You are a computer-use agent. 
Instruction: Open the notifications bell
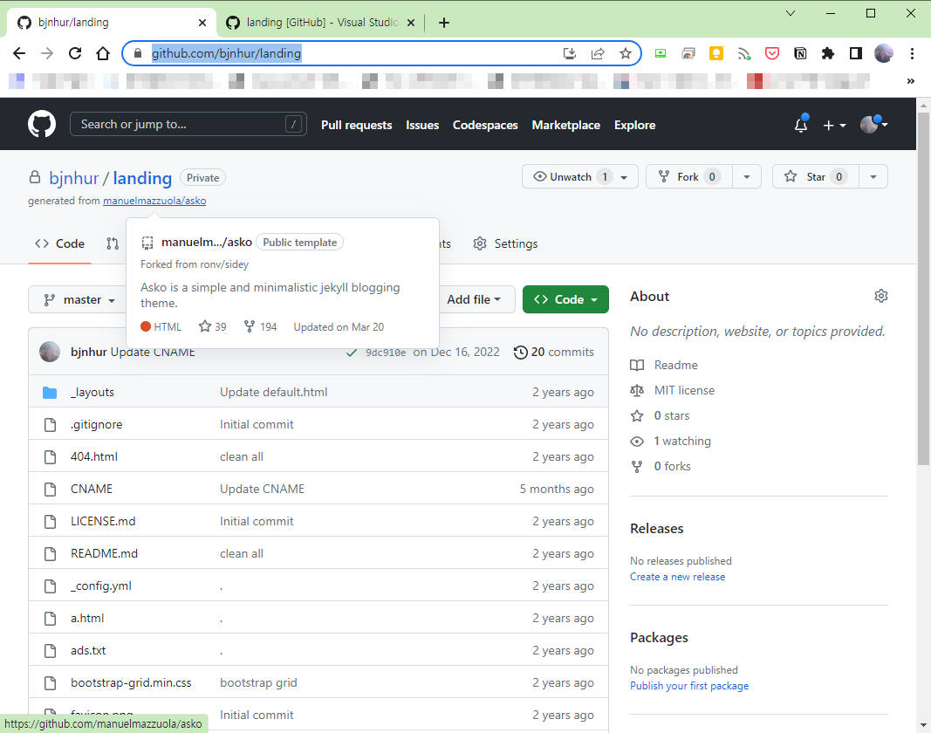[x=801, y=124]
